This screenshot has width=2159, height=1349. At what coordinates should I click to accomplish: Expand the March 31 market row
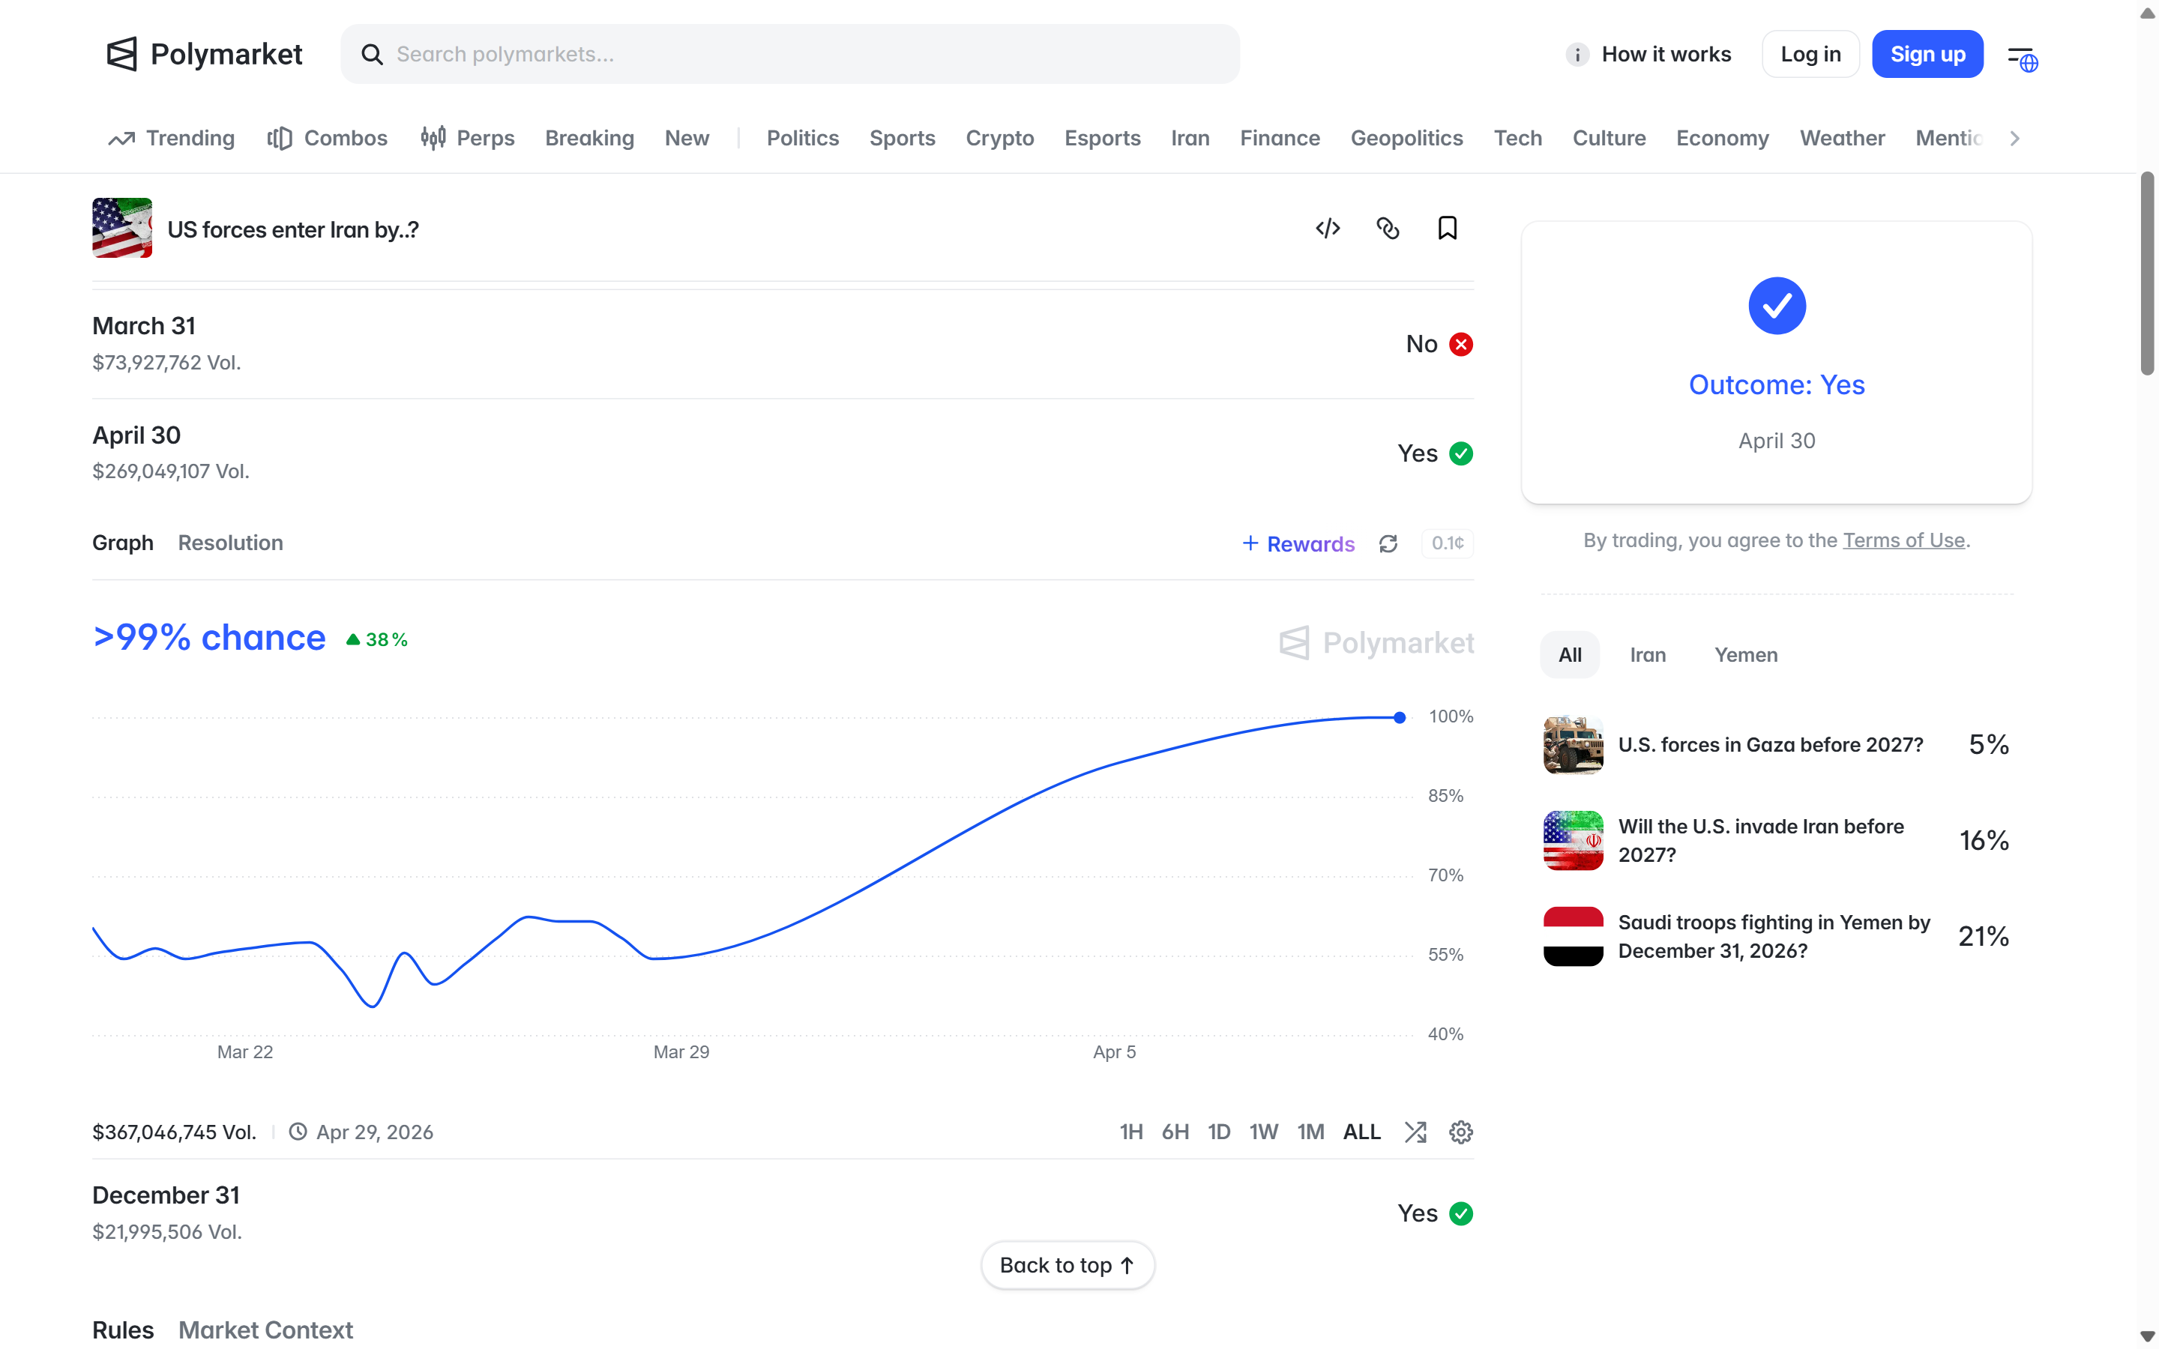[x=783, y=345]
